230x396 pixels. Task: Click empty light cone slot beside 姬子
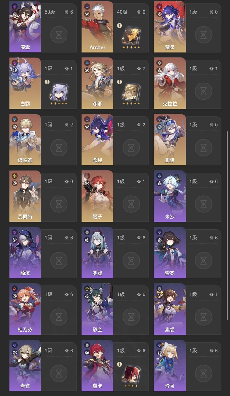(x=131, y=204)
